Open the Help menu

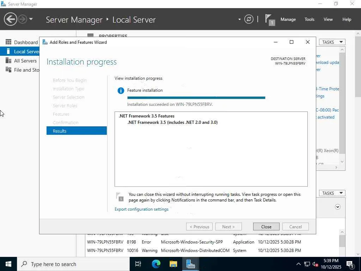pos(347,19)
